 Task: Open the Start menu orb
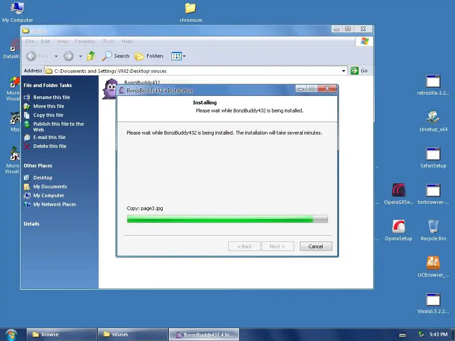pyautogui.click(x=11, y=335)
